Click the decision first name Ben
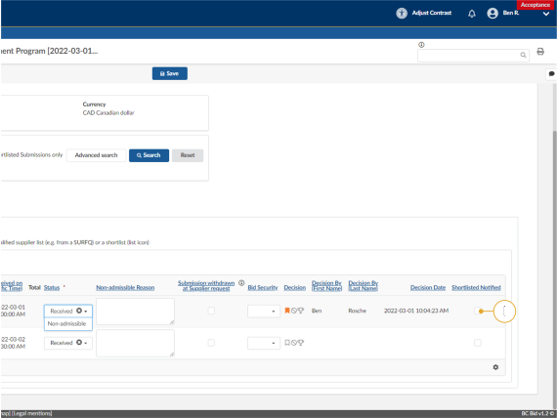The width and height of the screenshot is (557, 418). 317,311
